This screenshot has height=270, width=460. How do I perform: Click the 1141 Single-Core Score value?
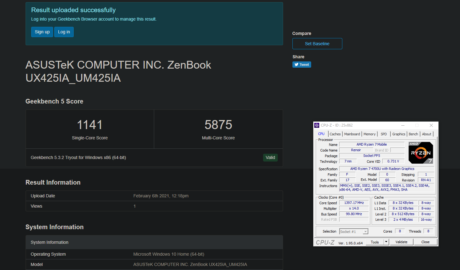tap(90, 125)
